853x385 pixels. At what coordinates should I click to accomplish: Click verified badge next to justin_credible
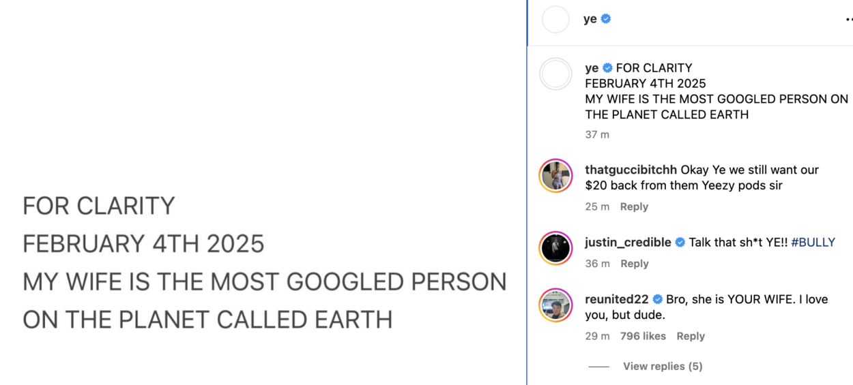pyautogui.click(x=680, y=243)
